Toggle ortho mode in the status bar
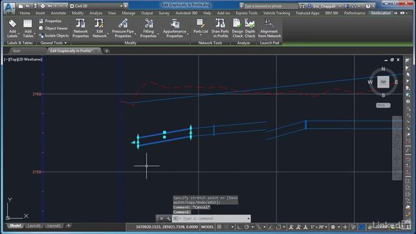Viewport: 416px width, 234px height. pyautogui.click(x=239, y=227)
